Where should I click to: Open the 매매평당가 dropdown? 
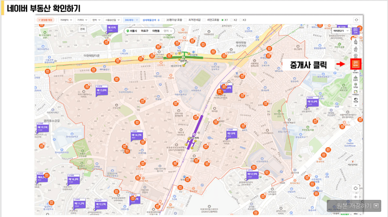tap(341, 31)
